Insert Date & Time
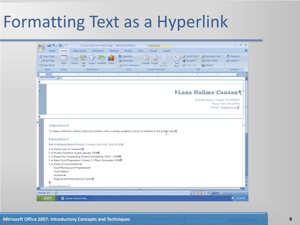Screen dimensions: 300x225 pyautogui.click(x=210, y=61)
